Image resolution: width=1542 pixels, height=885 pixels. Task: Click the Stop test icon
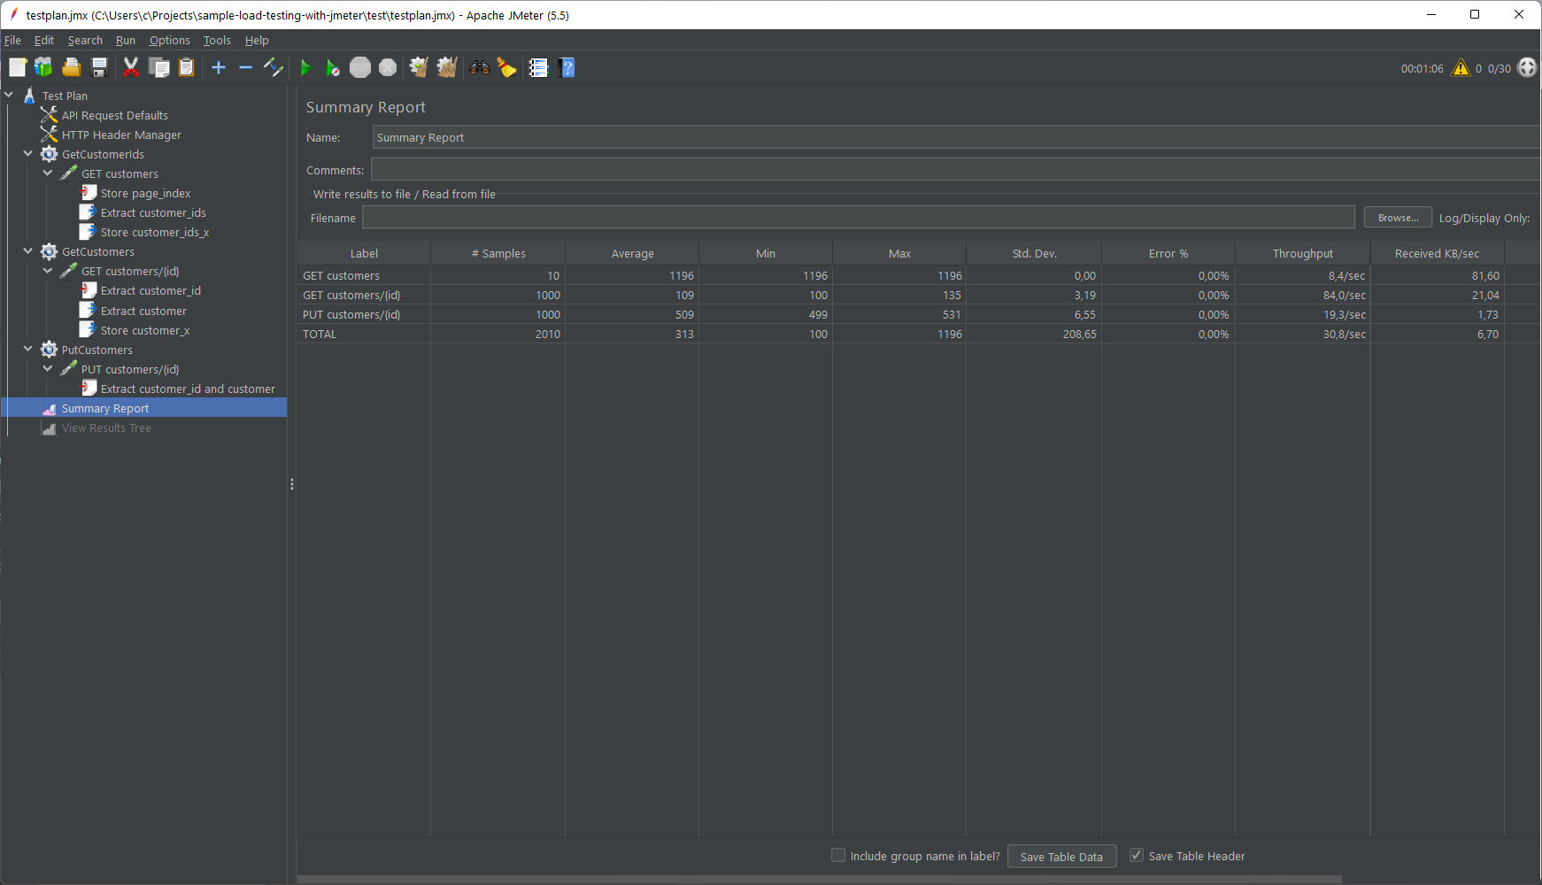coord(360,67)
